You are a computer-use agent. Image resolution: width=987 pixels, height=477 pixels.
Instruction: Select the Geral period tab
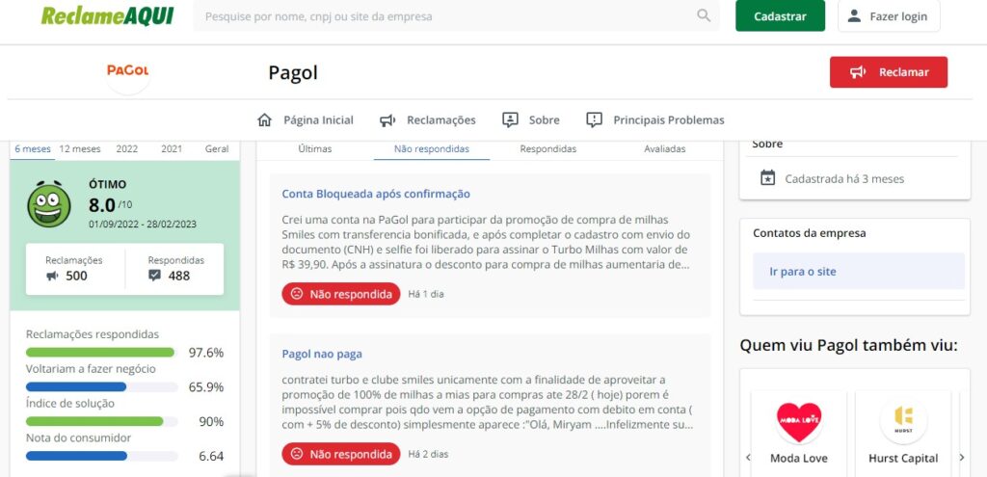pyautogui.click(x=217, y=149)
